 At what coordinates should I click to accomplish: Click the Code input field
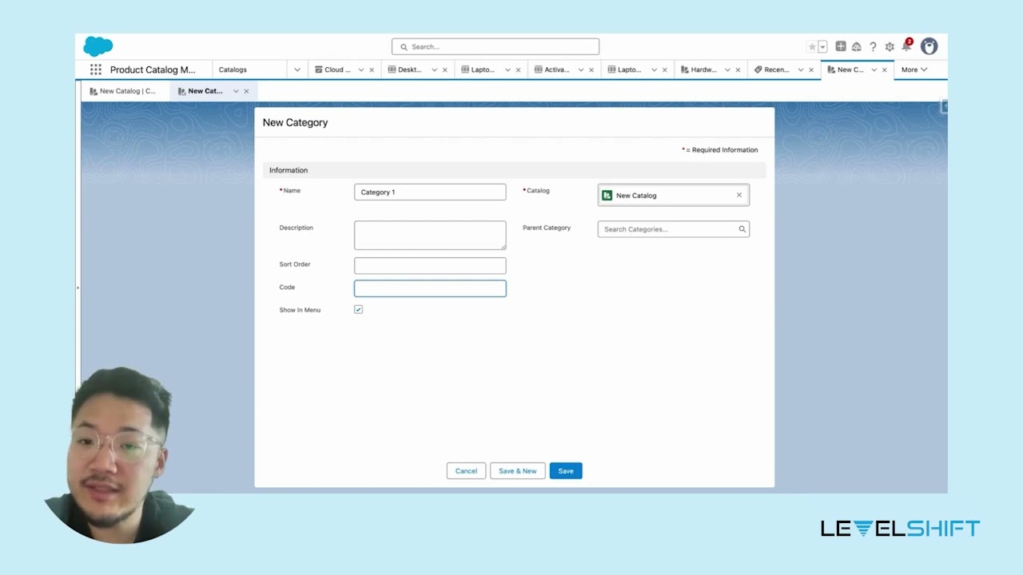point(430,288)
